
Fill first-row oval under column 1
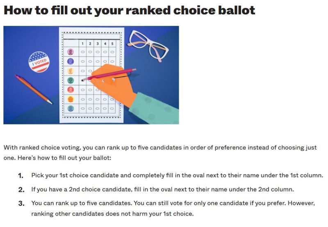coord(83,52)
